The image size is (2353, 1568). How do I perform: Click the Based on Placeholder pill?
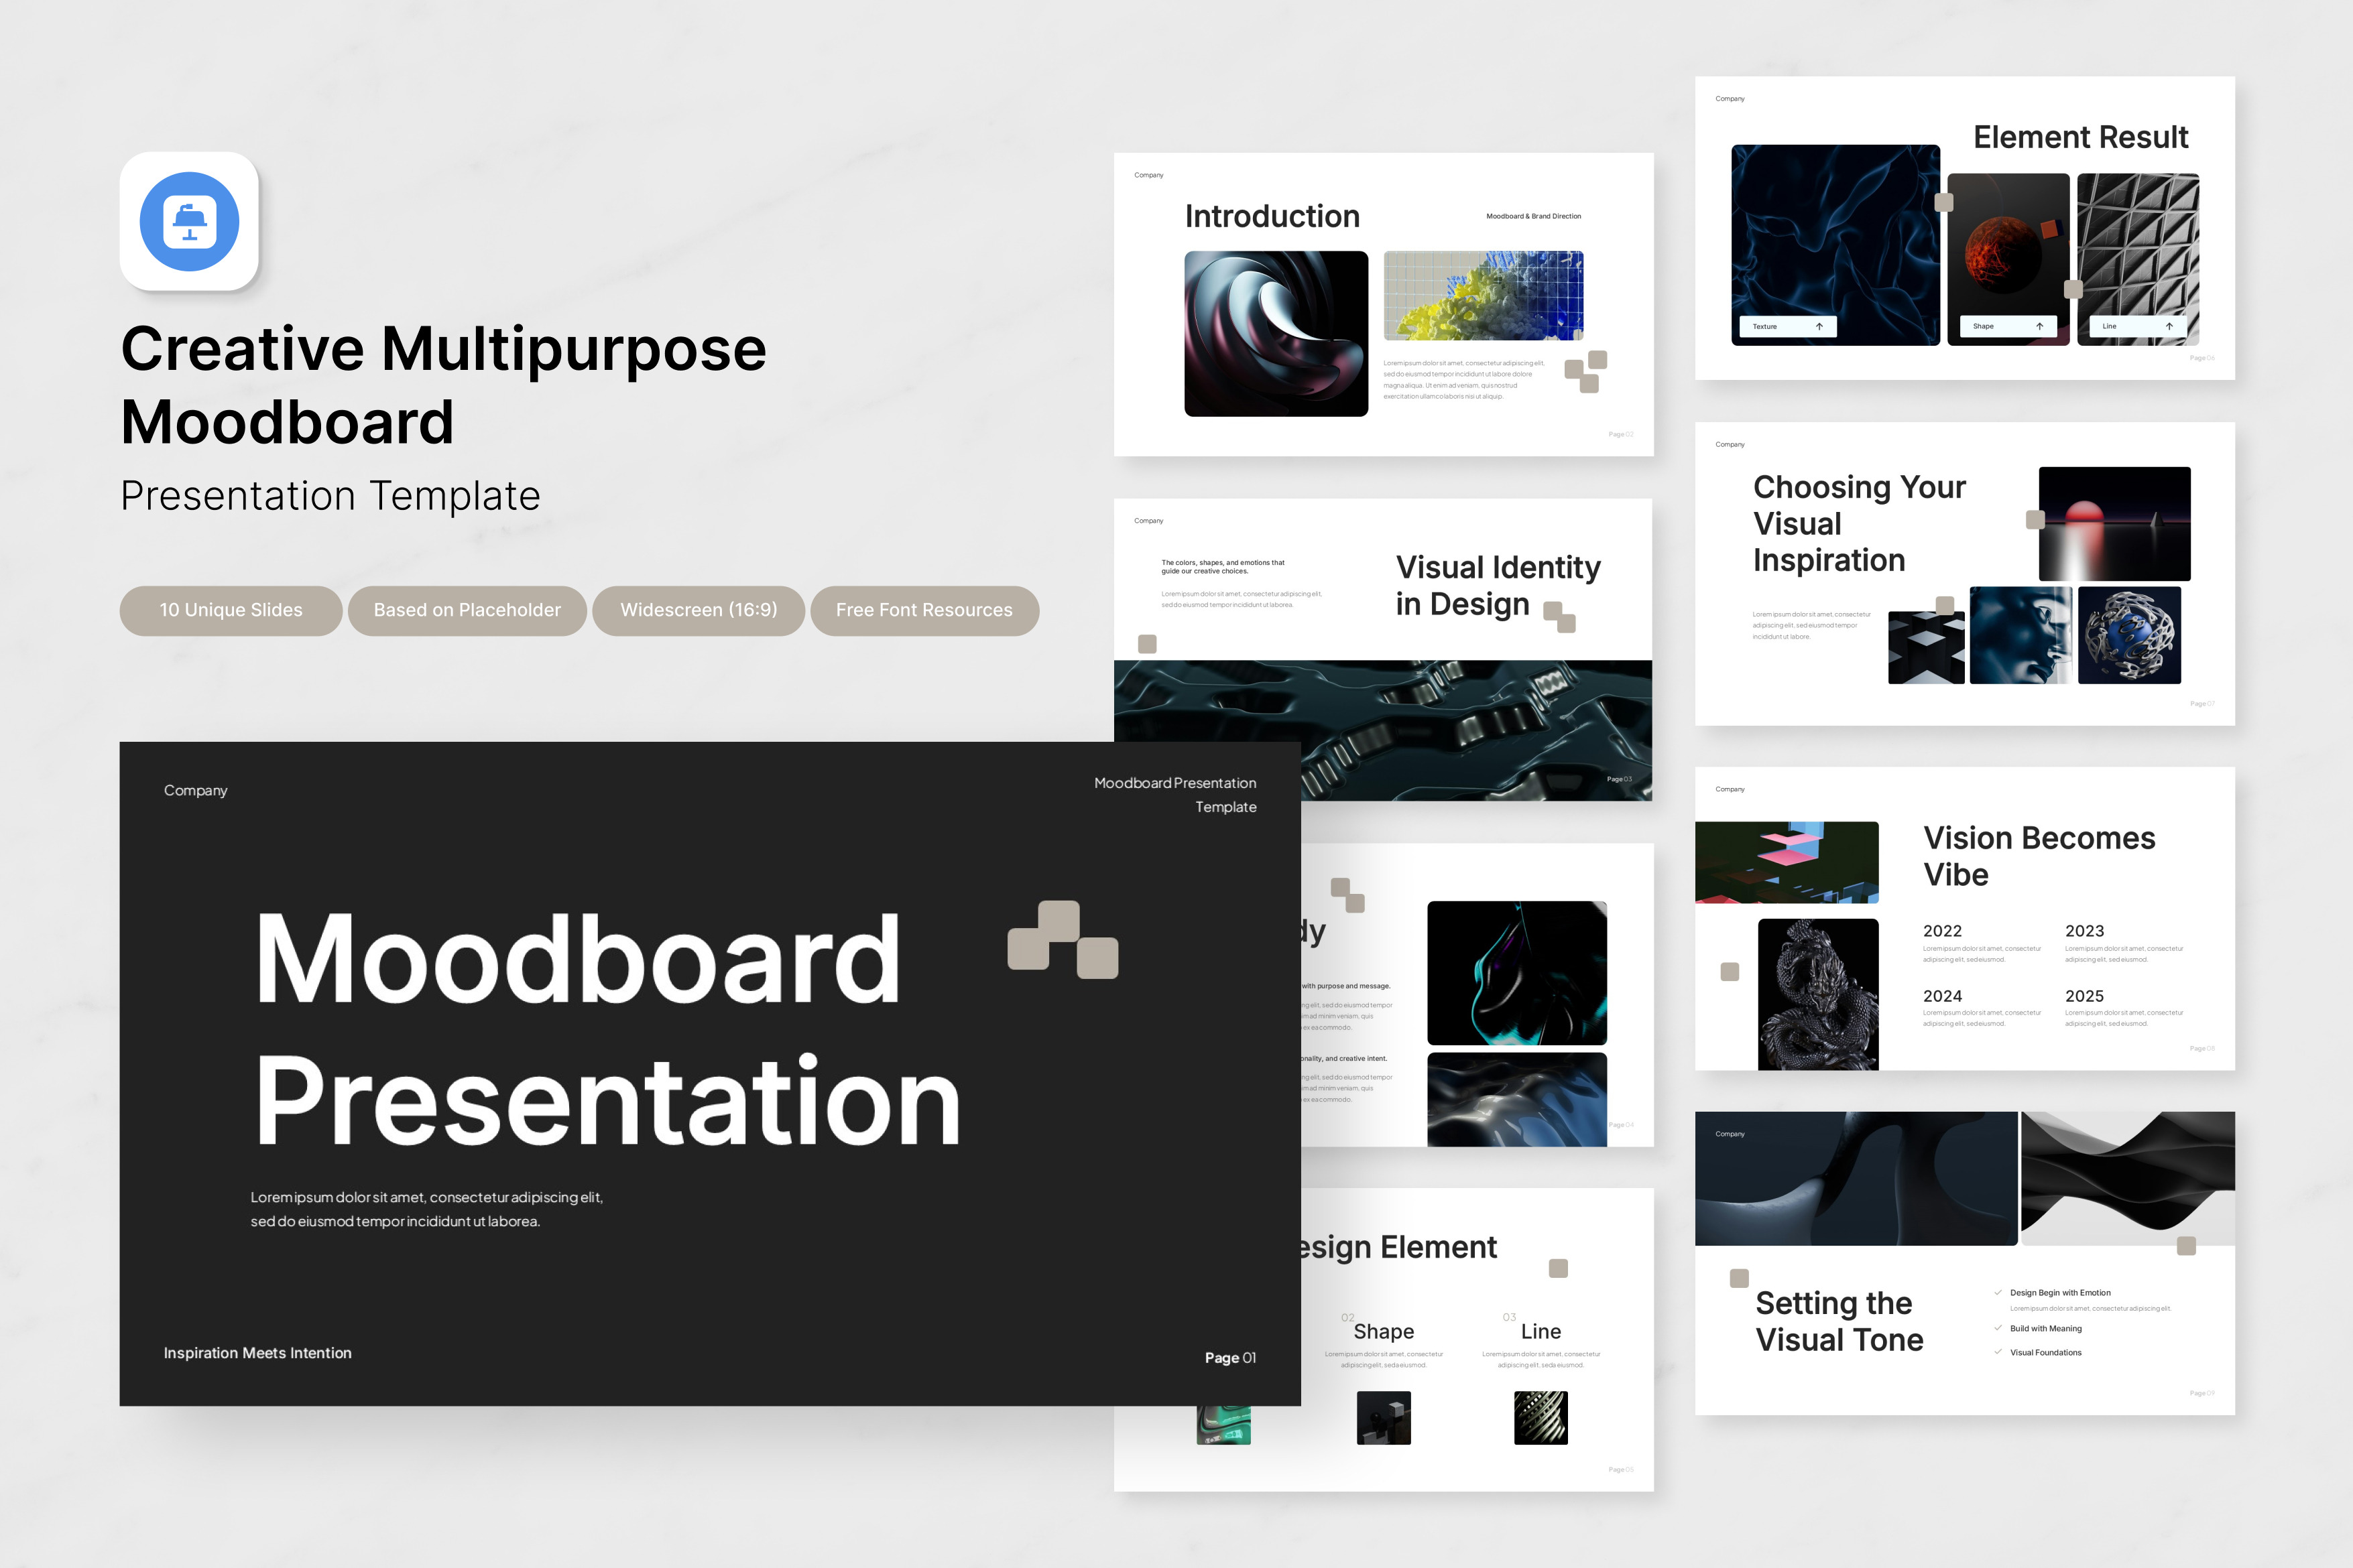466,610
